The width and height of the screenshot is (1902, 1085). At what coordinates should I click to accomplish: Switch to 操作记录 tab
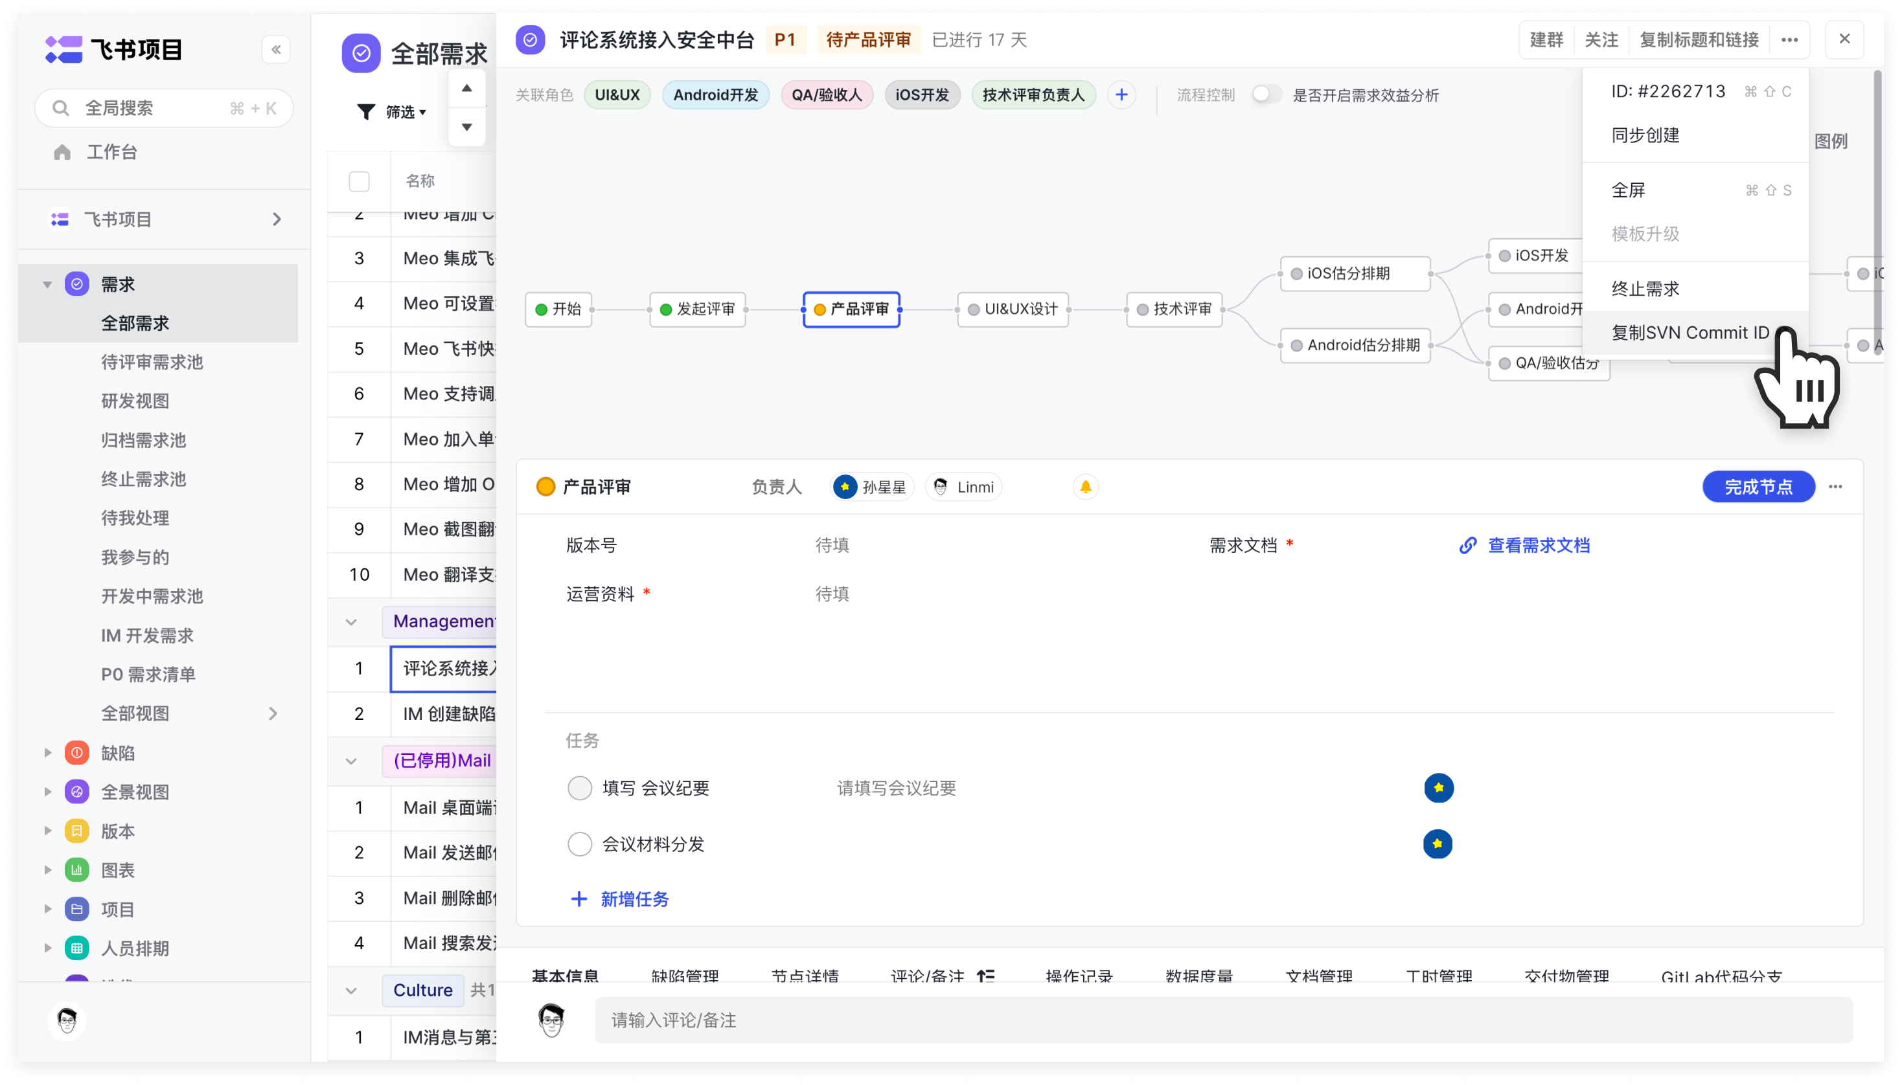[1080, 976]
